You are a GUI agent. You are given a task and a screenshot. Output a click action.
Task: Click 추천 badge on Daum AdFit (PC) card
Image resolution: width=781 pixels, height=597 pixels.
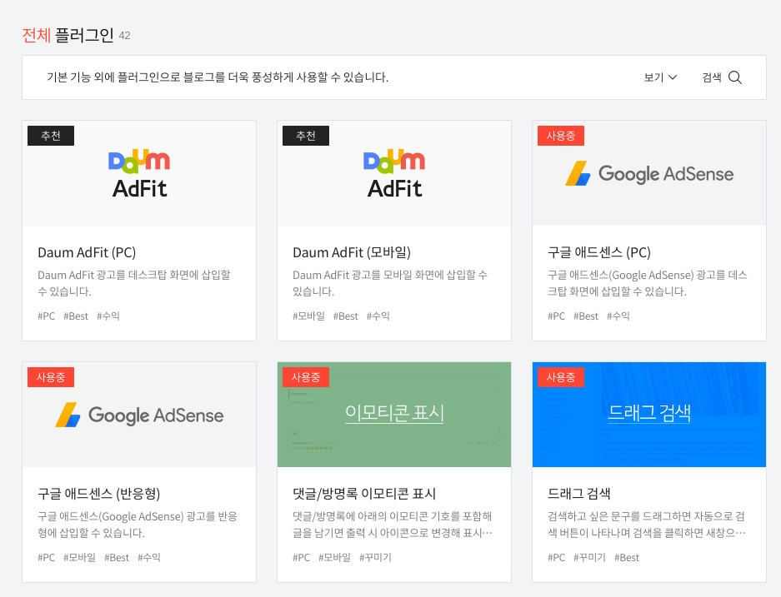coord(51,136)
